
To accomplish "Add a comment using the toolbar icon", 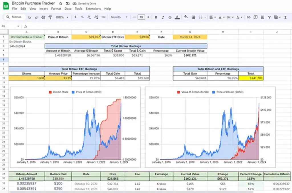I will point(255,17).
